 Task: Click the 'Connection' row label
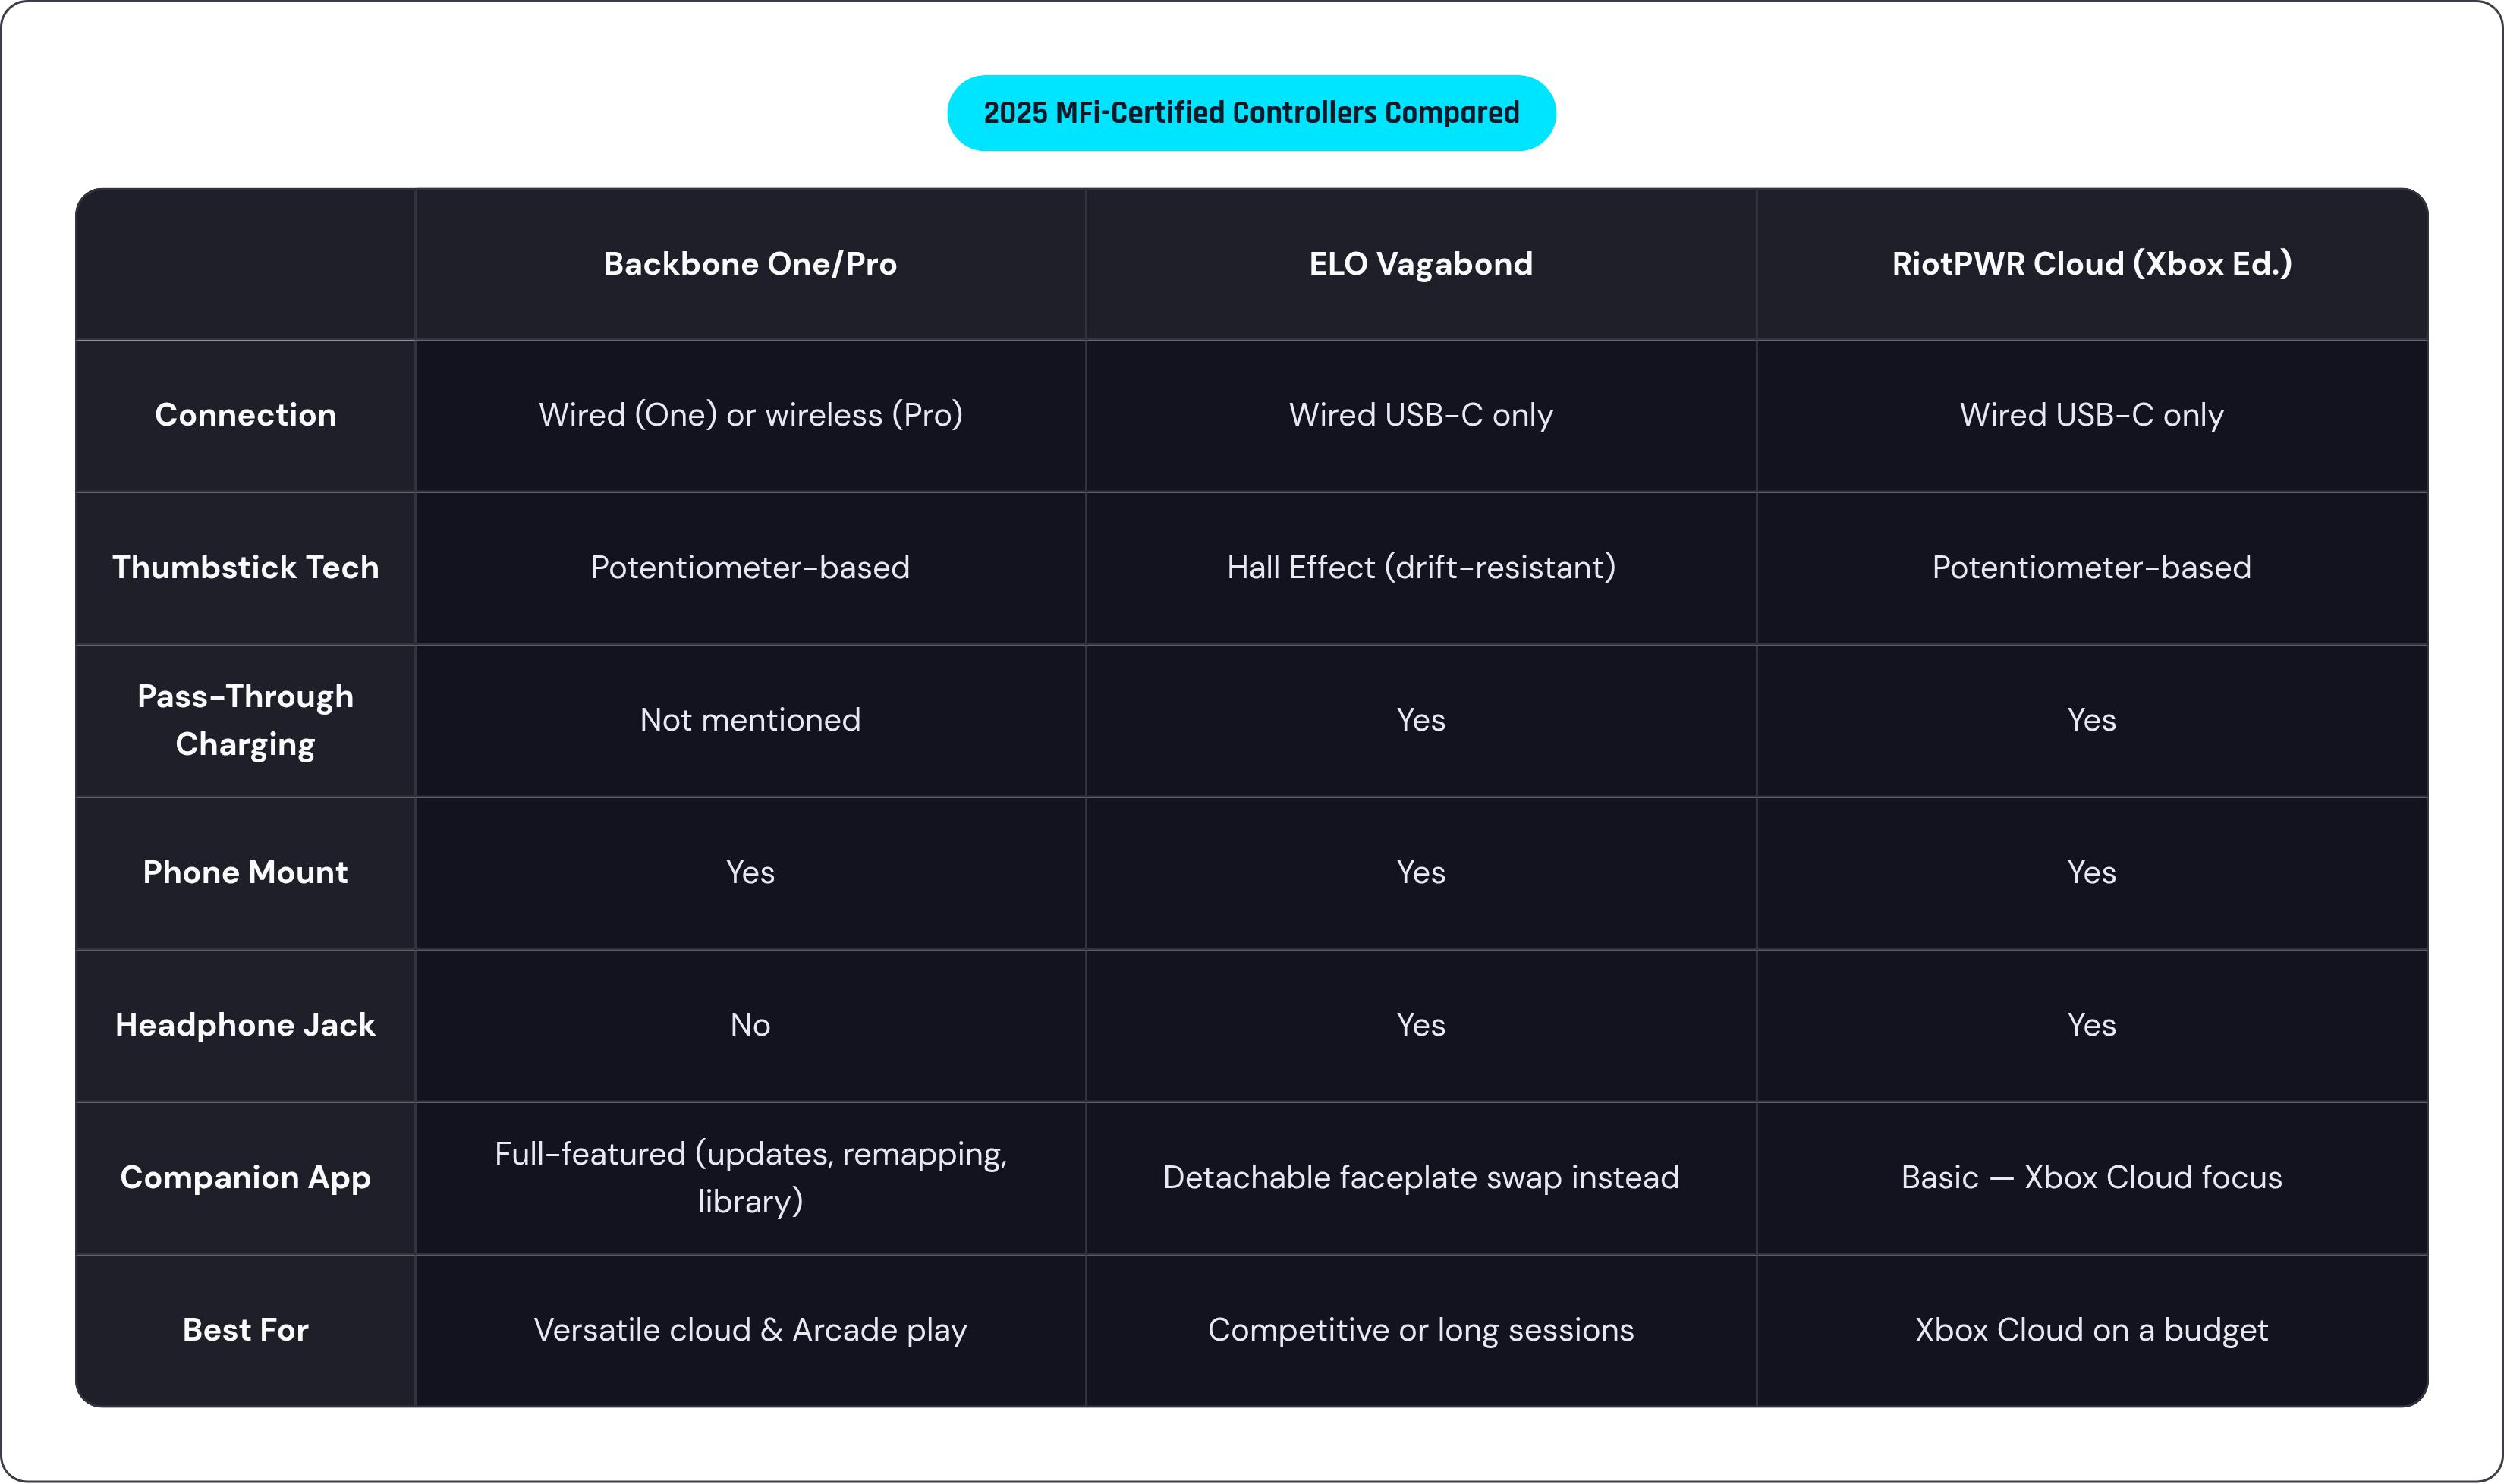pos(245,416)
